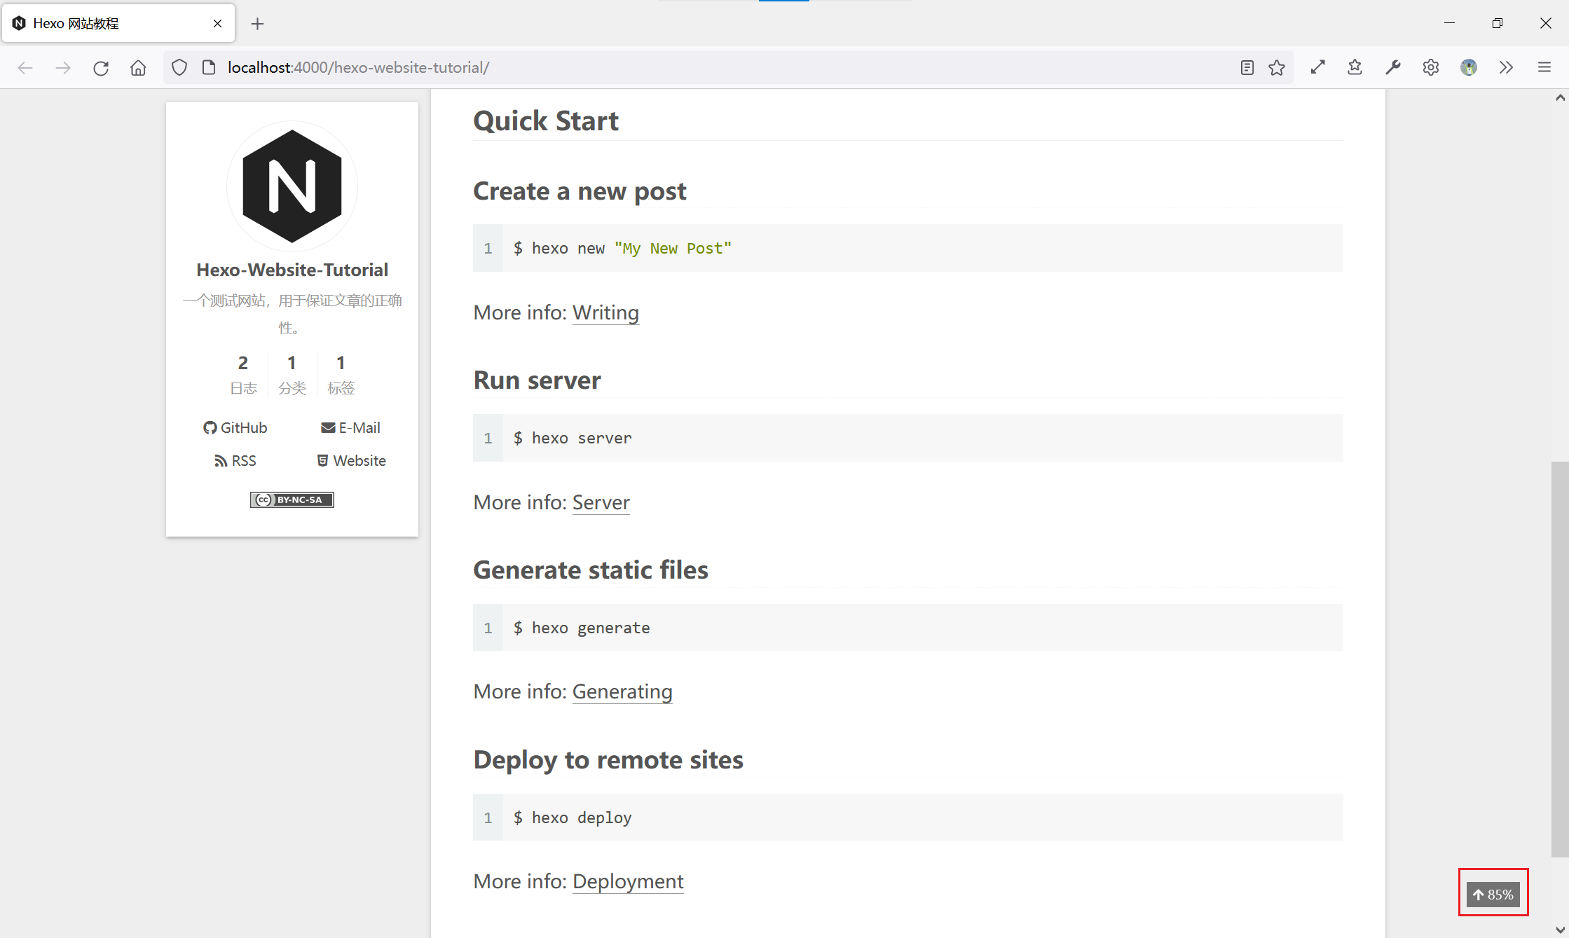This screenshot has height=938, width=1569.
Task: Click the Deployment documentation link
Action: click(627, 881)
